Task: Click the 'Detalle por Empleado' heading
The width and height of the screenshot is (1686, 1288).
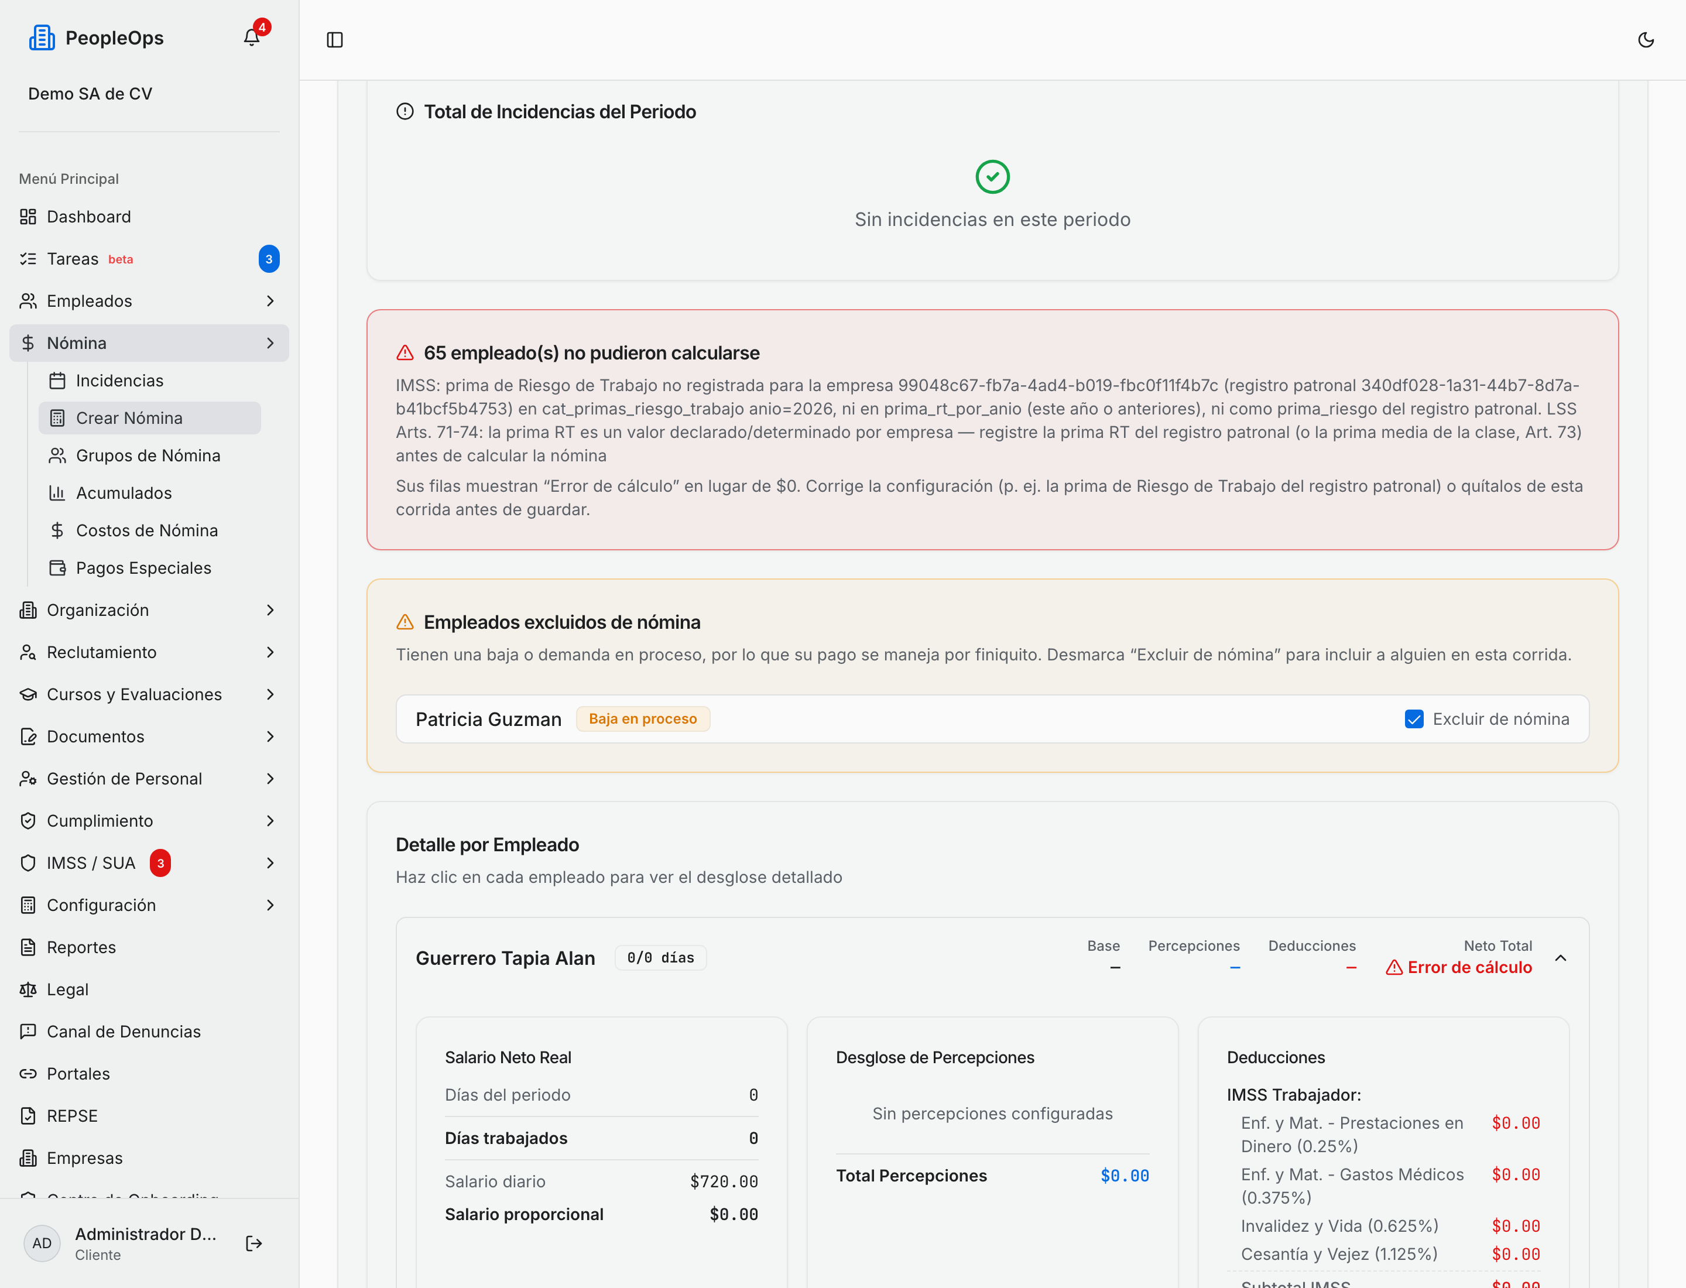Action: (x=487, y=845)
